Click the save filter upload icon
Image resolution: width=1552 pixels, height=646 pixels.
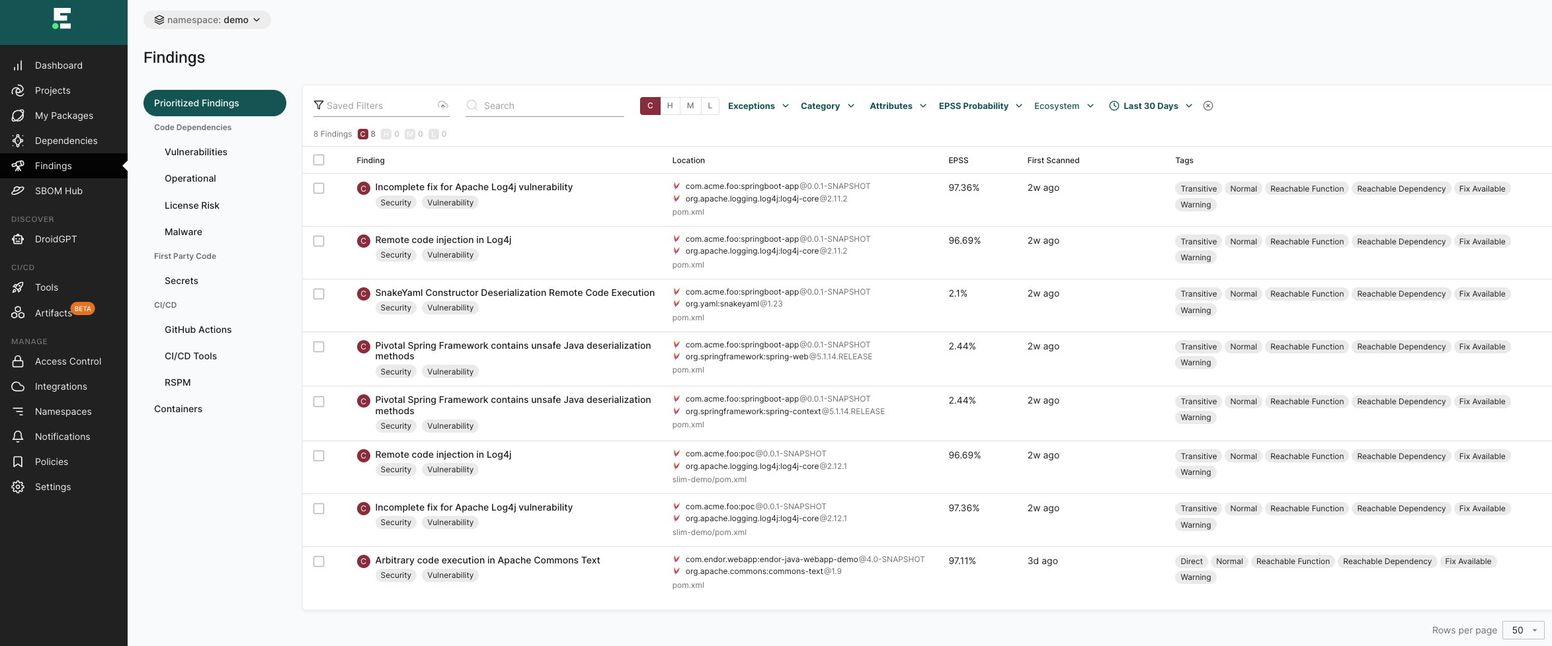(443, 106)
